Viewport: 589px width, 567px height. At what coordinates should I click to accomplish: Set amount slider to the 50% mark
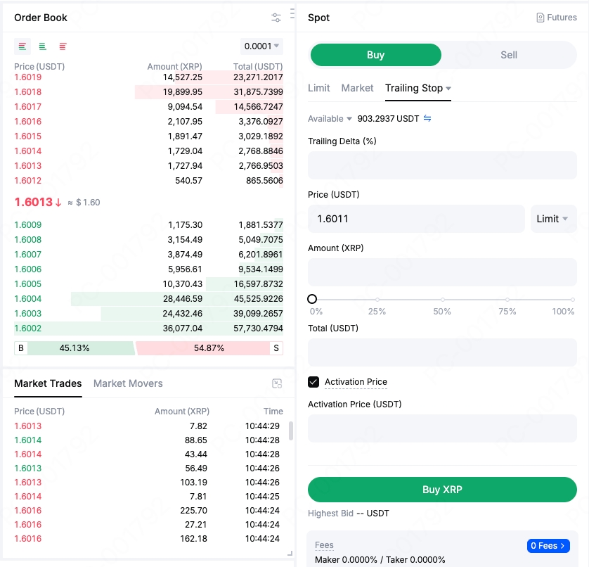click(x=442, y=300)
